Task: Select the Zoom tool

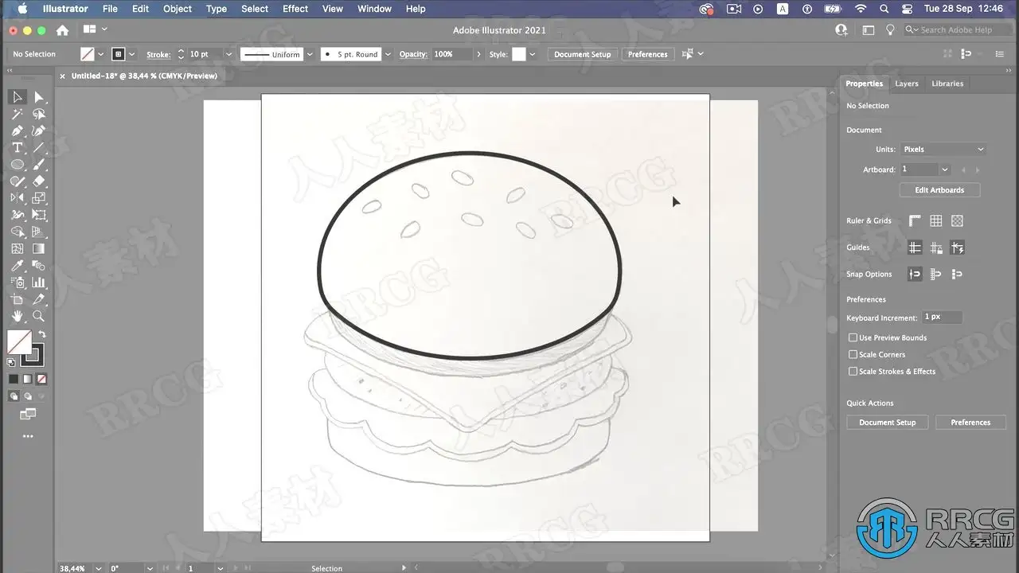Action: pyautogui.click(x=38, y=316)
